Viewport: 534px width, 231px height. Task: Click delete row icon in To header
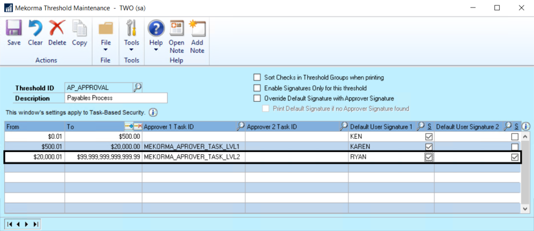click(138, 126)
